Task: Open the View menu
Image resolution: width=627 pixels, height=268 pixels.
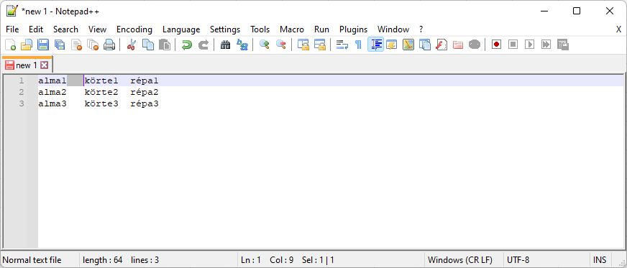Action: pyautogui.click(x=98, y=29)
